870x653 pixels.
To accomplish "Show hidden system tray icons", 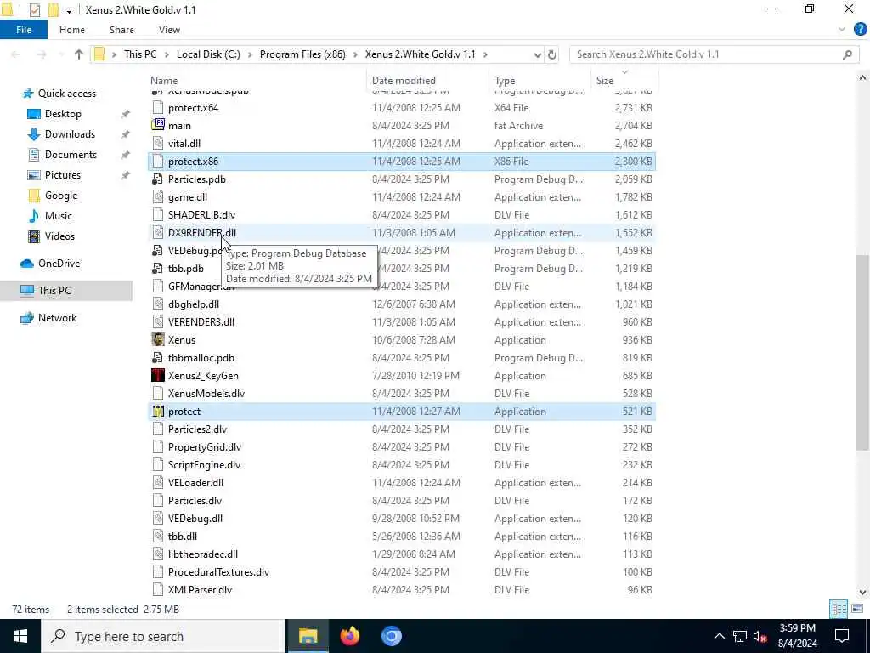I will (719, 636).
